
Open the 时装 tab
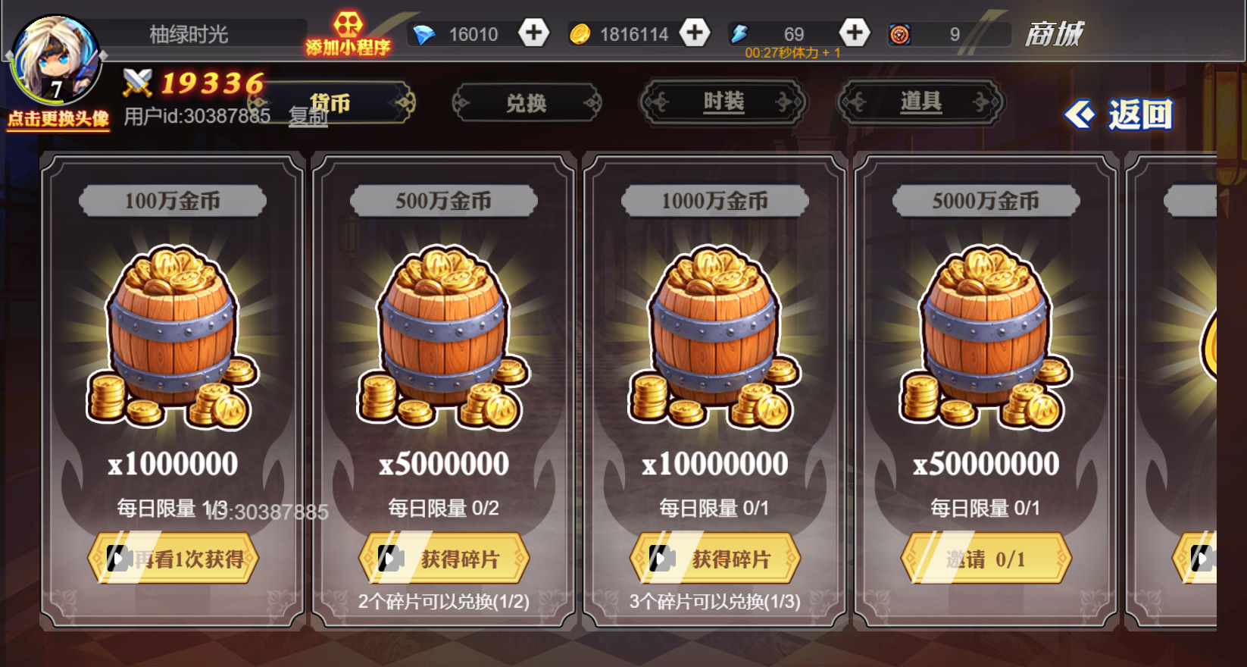coord(724,102)
